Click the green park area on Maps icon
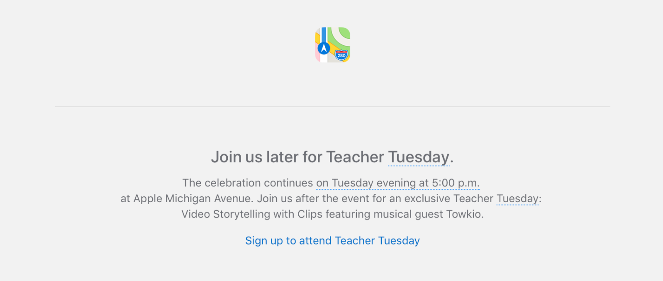The image size is (663, 281). (345, 33)
